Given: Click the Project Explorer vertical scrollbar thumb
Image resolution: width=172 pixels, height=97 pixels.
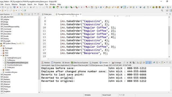Looking at the screenshot, I should pyautogui.click(x=39, y=49).
